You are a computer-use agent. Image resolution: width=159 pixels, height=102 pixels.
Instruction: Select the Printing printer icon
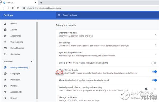tap(5, 86)
